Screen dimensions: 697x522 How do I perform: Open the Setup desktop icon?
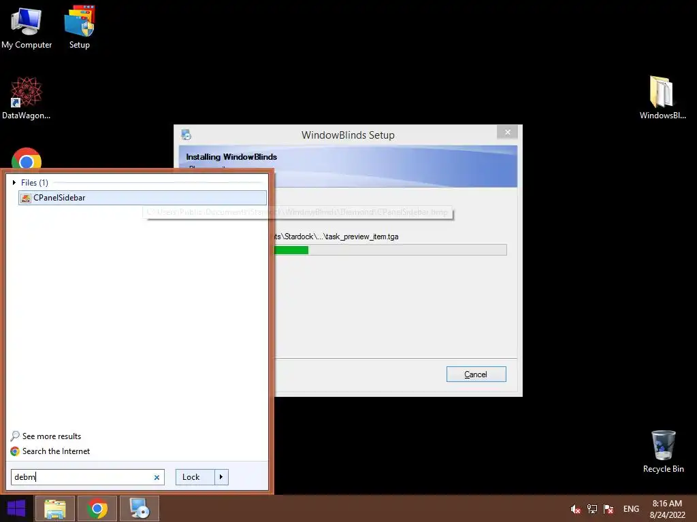pos(79,27)
